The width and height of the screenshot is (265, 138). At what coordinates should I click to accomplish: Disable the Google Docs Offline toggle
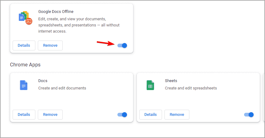pyautogui.click(x=122, y=45)
